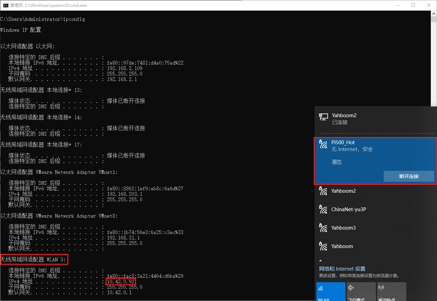This screenshot has height=301, width=437.
Task: Click the Wi-Fi icon of Yahboom2 wireless network
Action: pos(323,191)
